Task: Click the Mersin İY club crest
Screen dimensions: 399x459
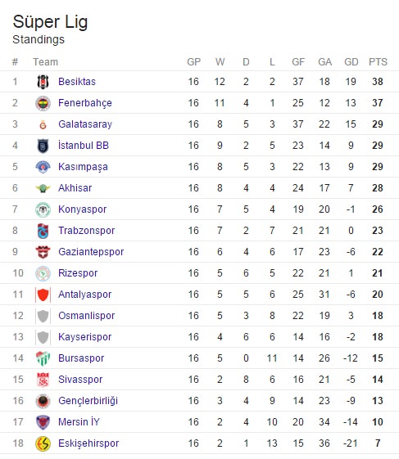Action: pyautogui.click(x=43, y=422)
